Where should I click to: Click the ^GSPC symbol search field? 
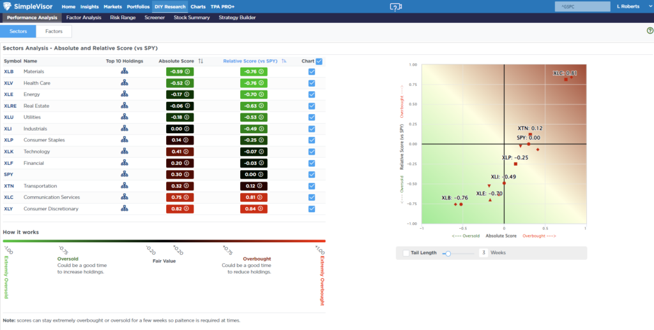[x=582, y=6]
